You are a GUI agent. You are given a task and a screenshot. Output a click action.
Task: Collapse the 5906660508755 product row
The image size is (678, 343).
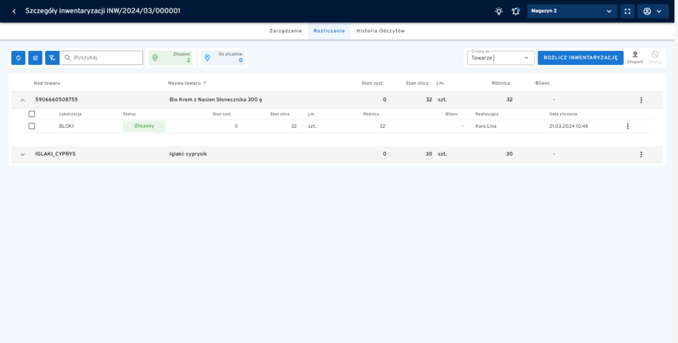(23, 100)
